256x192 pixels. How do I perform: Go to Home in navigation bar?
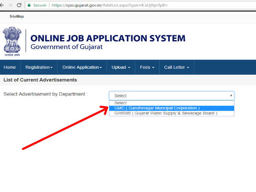pos(10,67)
